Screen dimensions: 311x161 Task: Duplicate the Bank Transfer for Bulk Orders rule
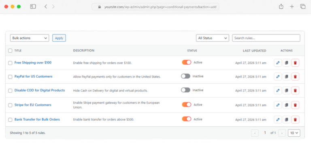point(286,120)
